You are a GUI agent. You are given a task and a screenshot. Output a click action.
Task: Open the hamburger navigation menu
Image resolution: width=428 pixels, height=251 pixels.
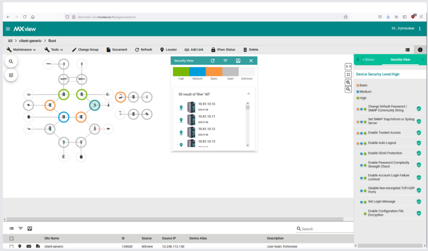(8, 29)
